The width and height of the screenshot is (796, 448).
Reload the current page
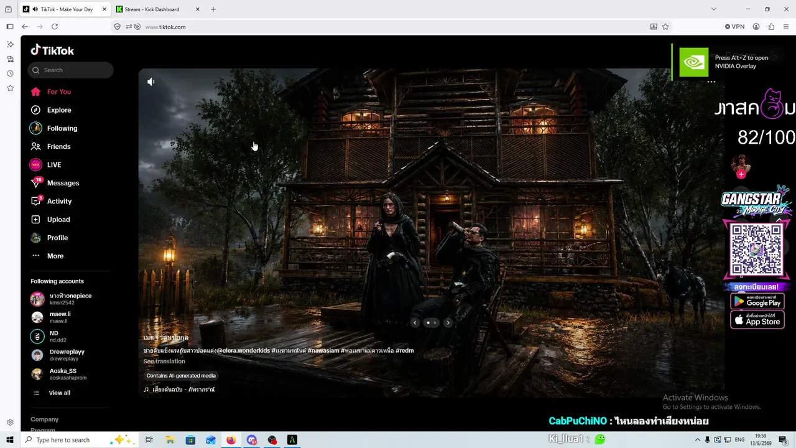click(55, 27)
